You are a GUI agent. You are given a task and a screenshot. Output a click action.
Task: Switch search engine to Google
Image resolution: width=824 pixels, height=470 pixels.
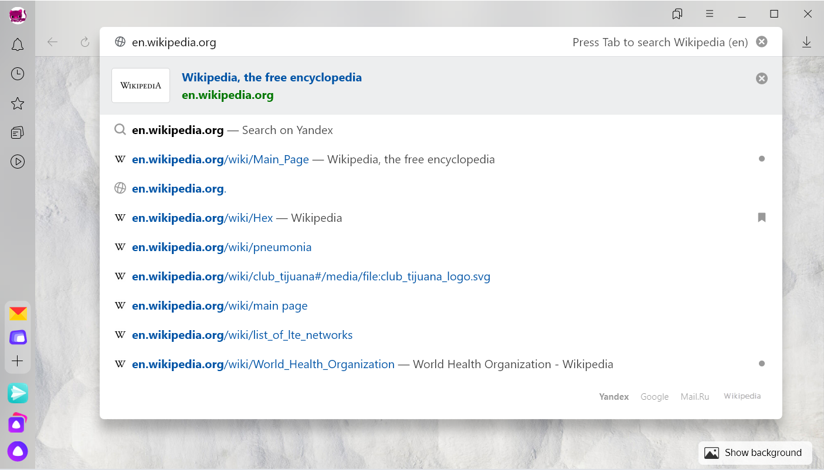(x=655, y=396)
